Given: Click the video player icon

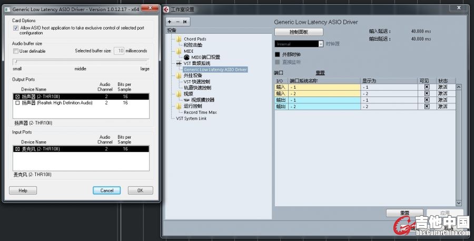Looking at the screenshot, I should [x=186, y=100].
